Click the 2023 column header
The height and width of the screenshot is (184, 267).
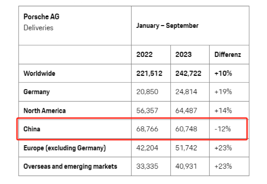(183, 54)
